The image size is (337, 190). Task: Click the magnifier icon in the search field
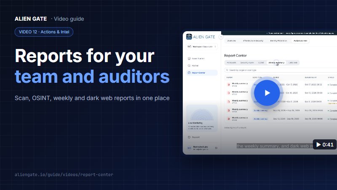pos(227,70)
